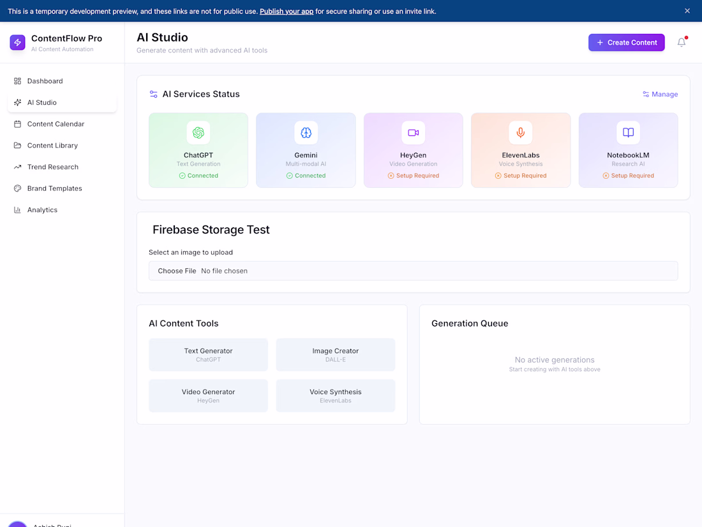This screenshot has height=527, width=702.
Task: Click the Select an image to upload label
Action: click(x=191, y=252)
